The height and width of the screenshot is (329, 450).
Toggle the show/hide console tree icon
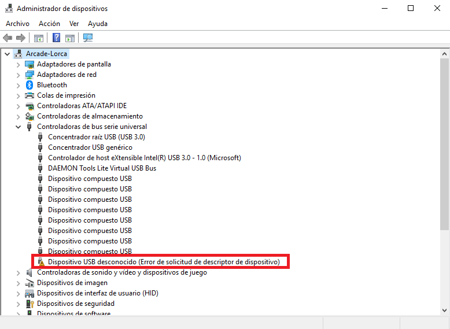(38, 38)
